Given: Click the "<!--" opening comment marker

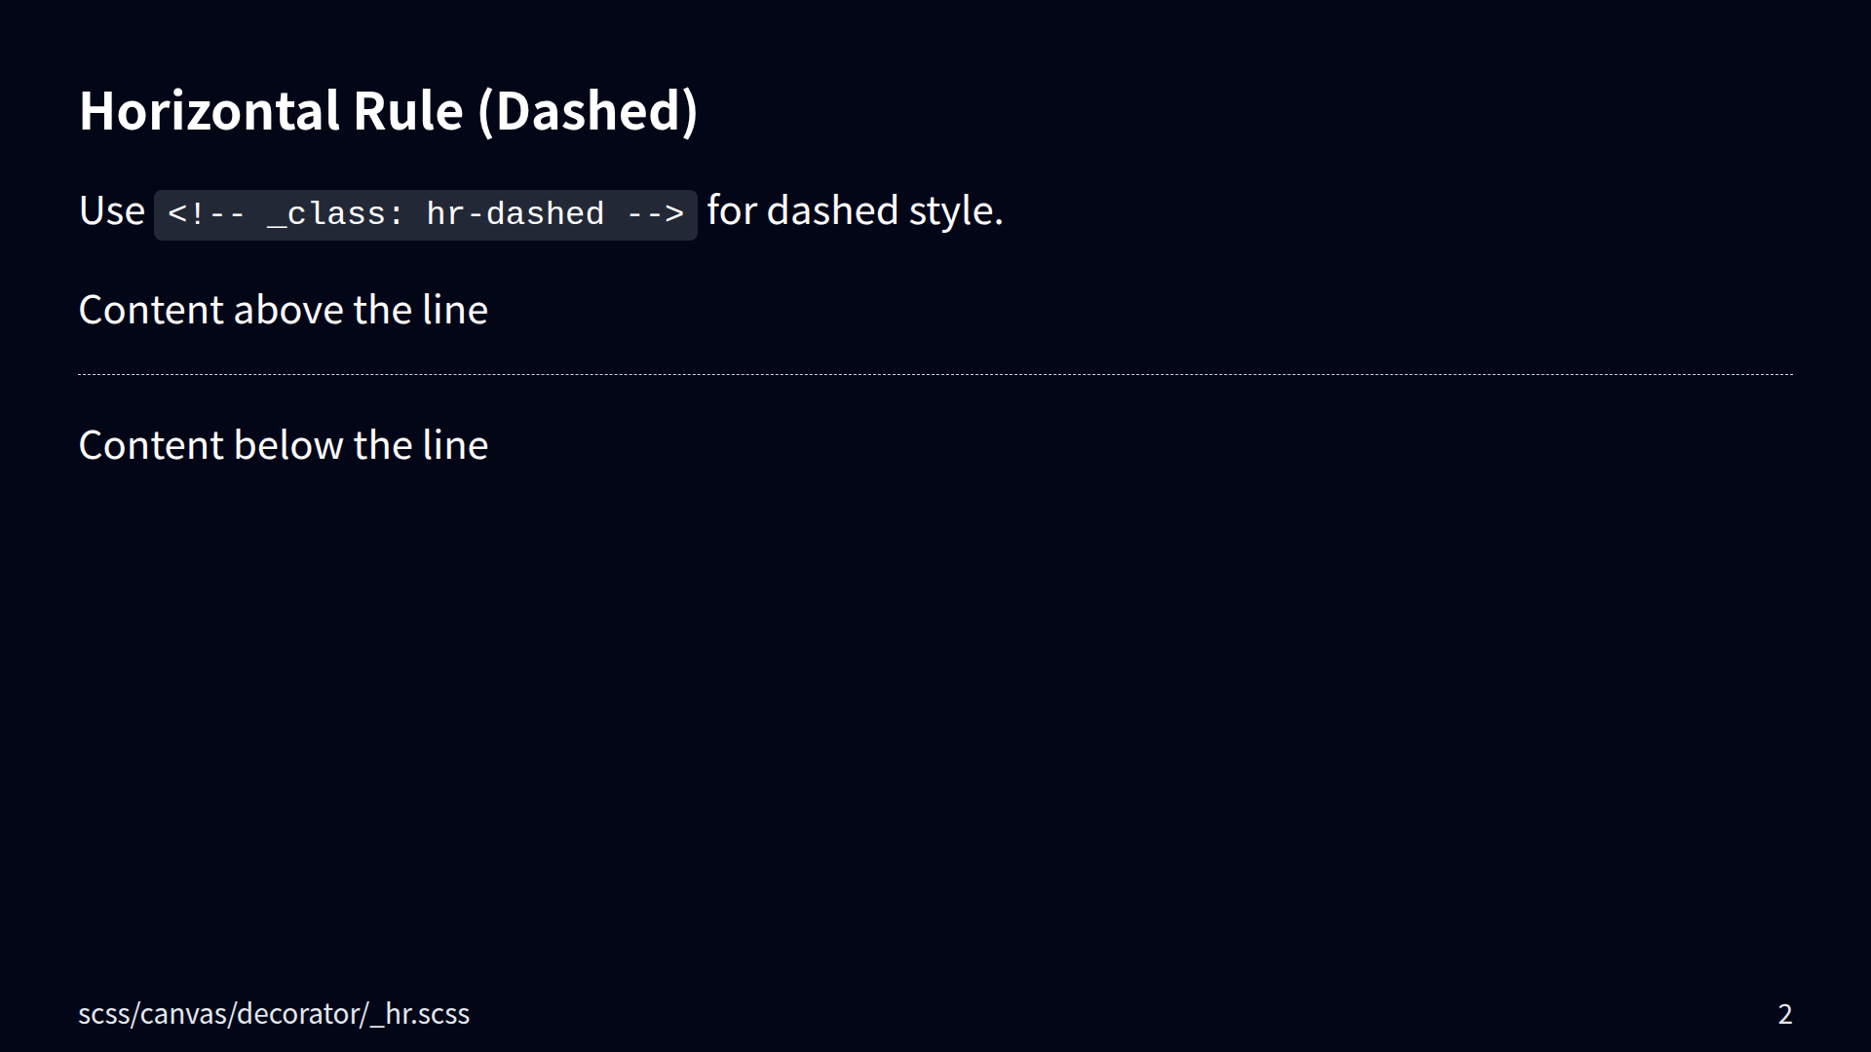Looking at the screenshot, I should pyautogui.click(x=207, y=214).
